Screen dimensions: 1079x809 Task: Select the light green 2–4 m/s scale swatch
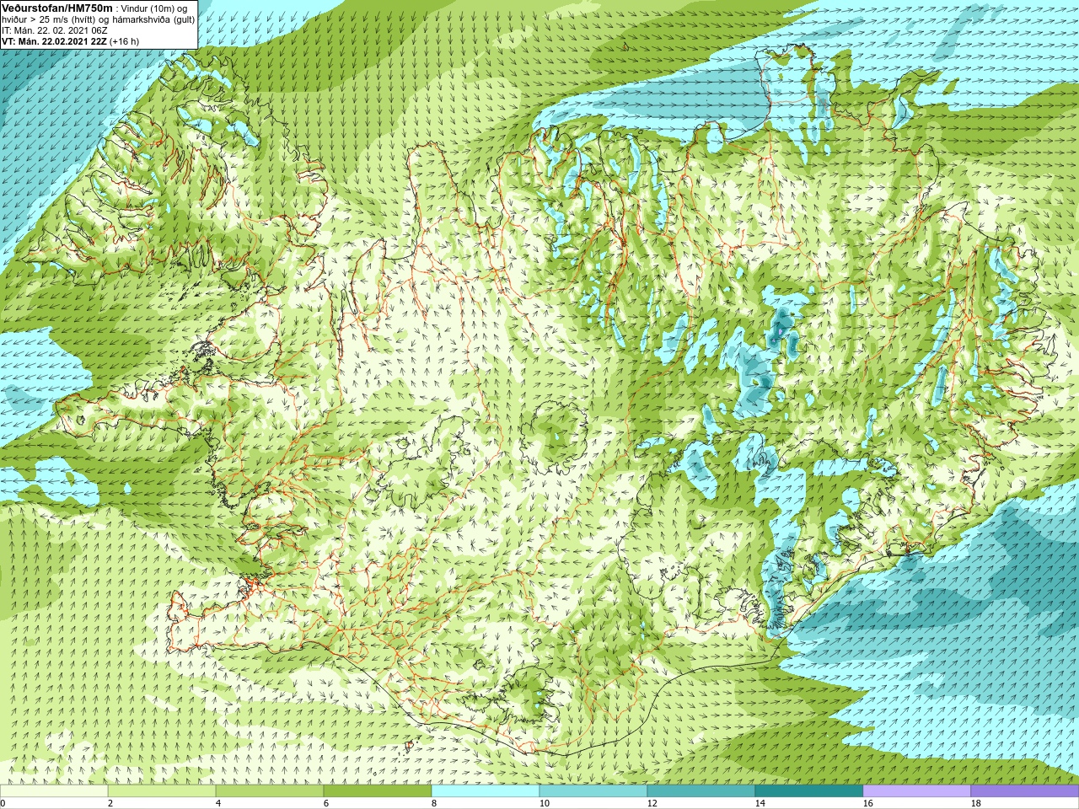(x=162, y=791)
